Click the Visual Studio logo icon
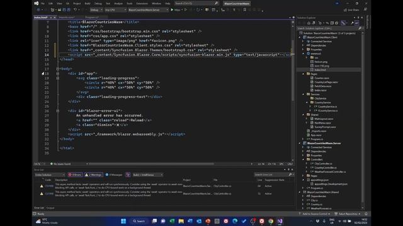The image size is (403, 226). tap(37, 3)
